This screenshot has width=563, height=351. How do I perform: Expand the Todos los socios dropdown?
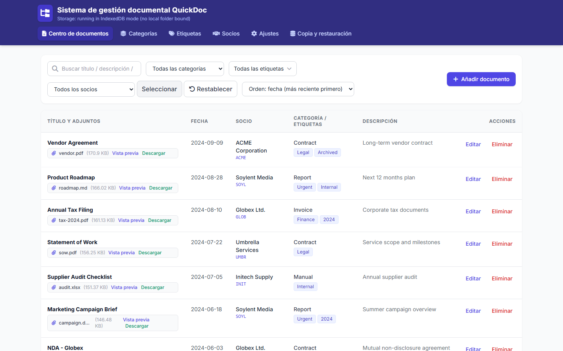tap(91, 89)
